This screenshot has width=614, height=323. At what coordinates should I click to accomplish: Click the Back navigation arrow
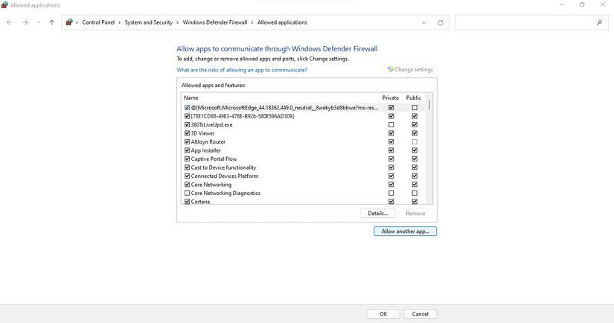coord(9,22)
